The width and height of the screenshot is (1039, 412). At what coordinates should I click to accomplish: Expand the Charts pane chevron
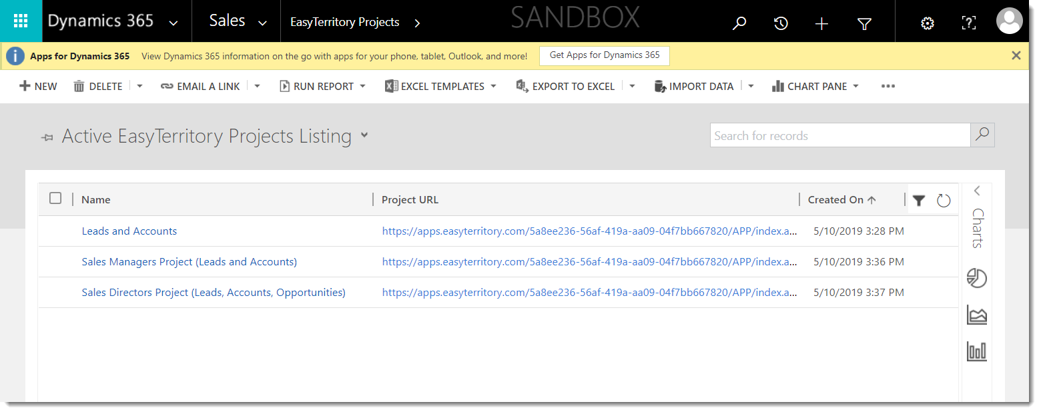pos(977,191)
